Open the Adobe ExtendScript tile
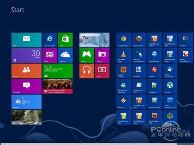 coord(185,55)
